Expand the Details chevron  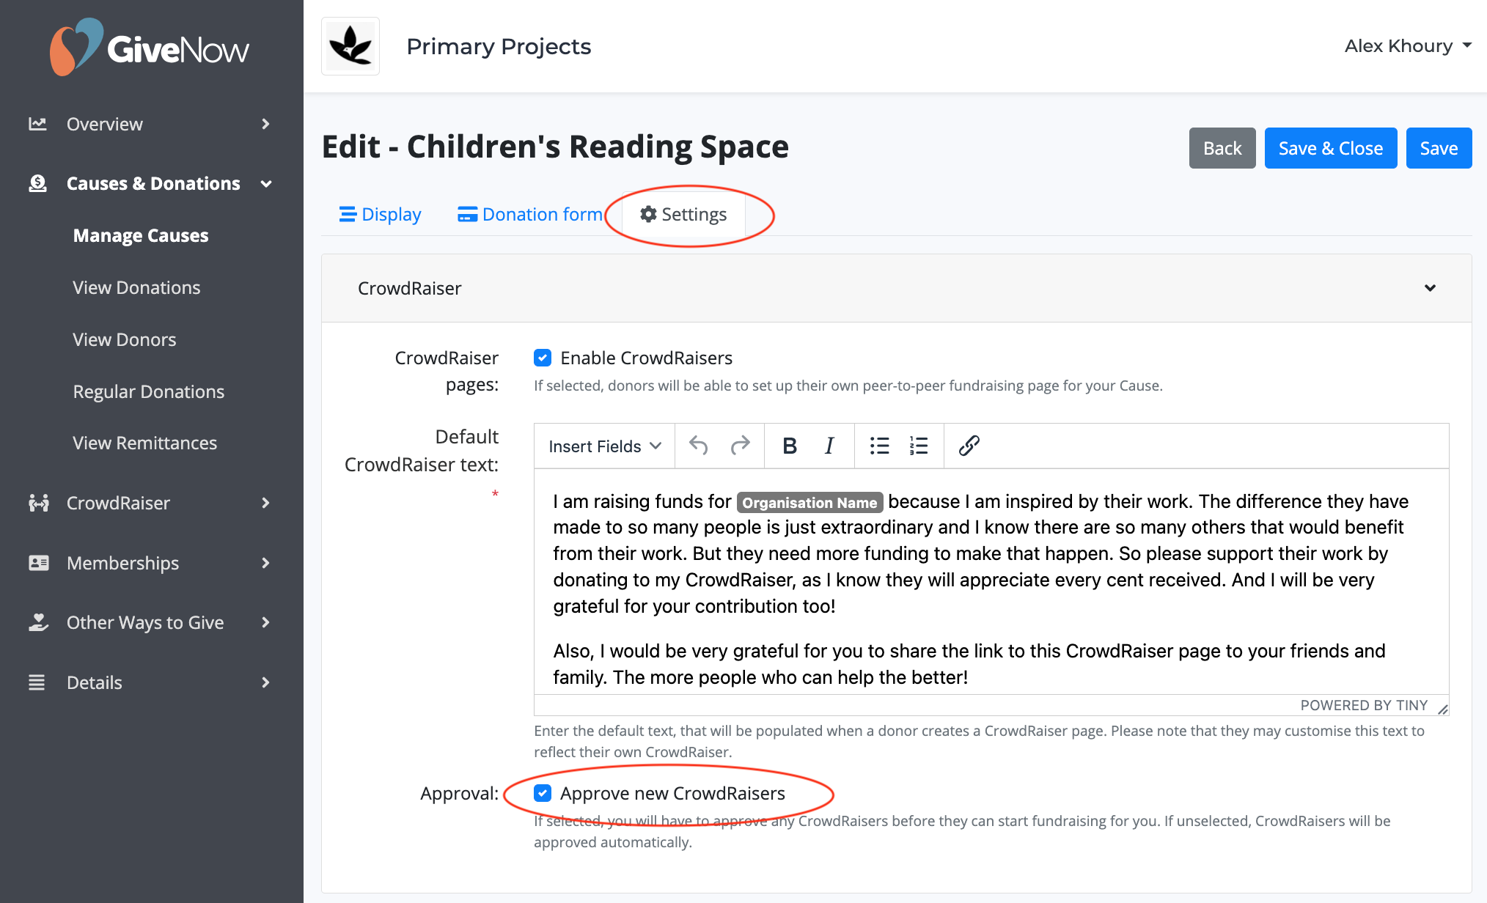(266, 682)
